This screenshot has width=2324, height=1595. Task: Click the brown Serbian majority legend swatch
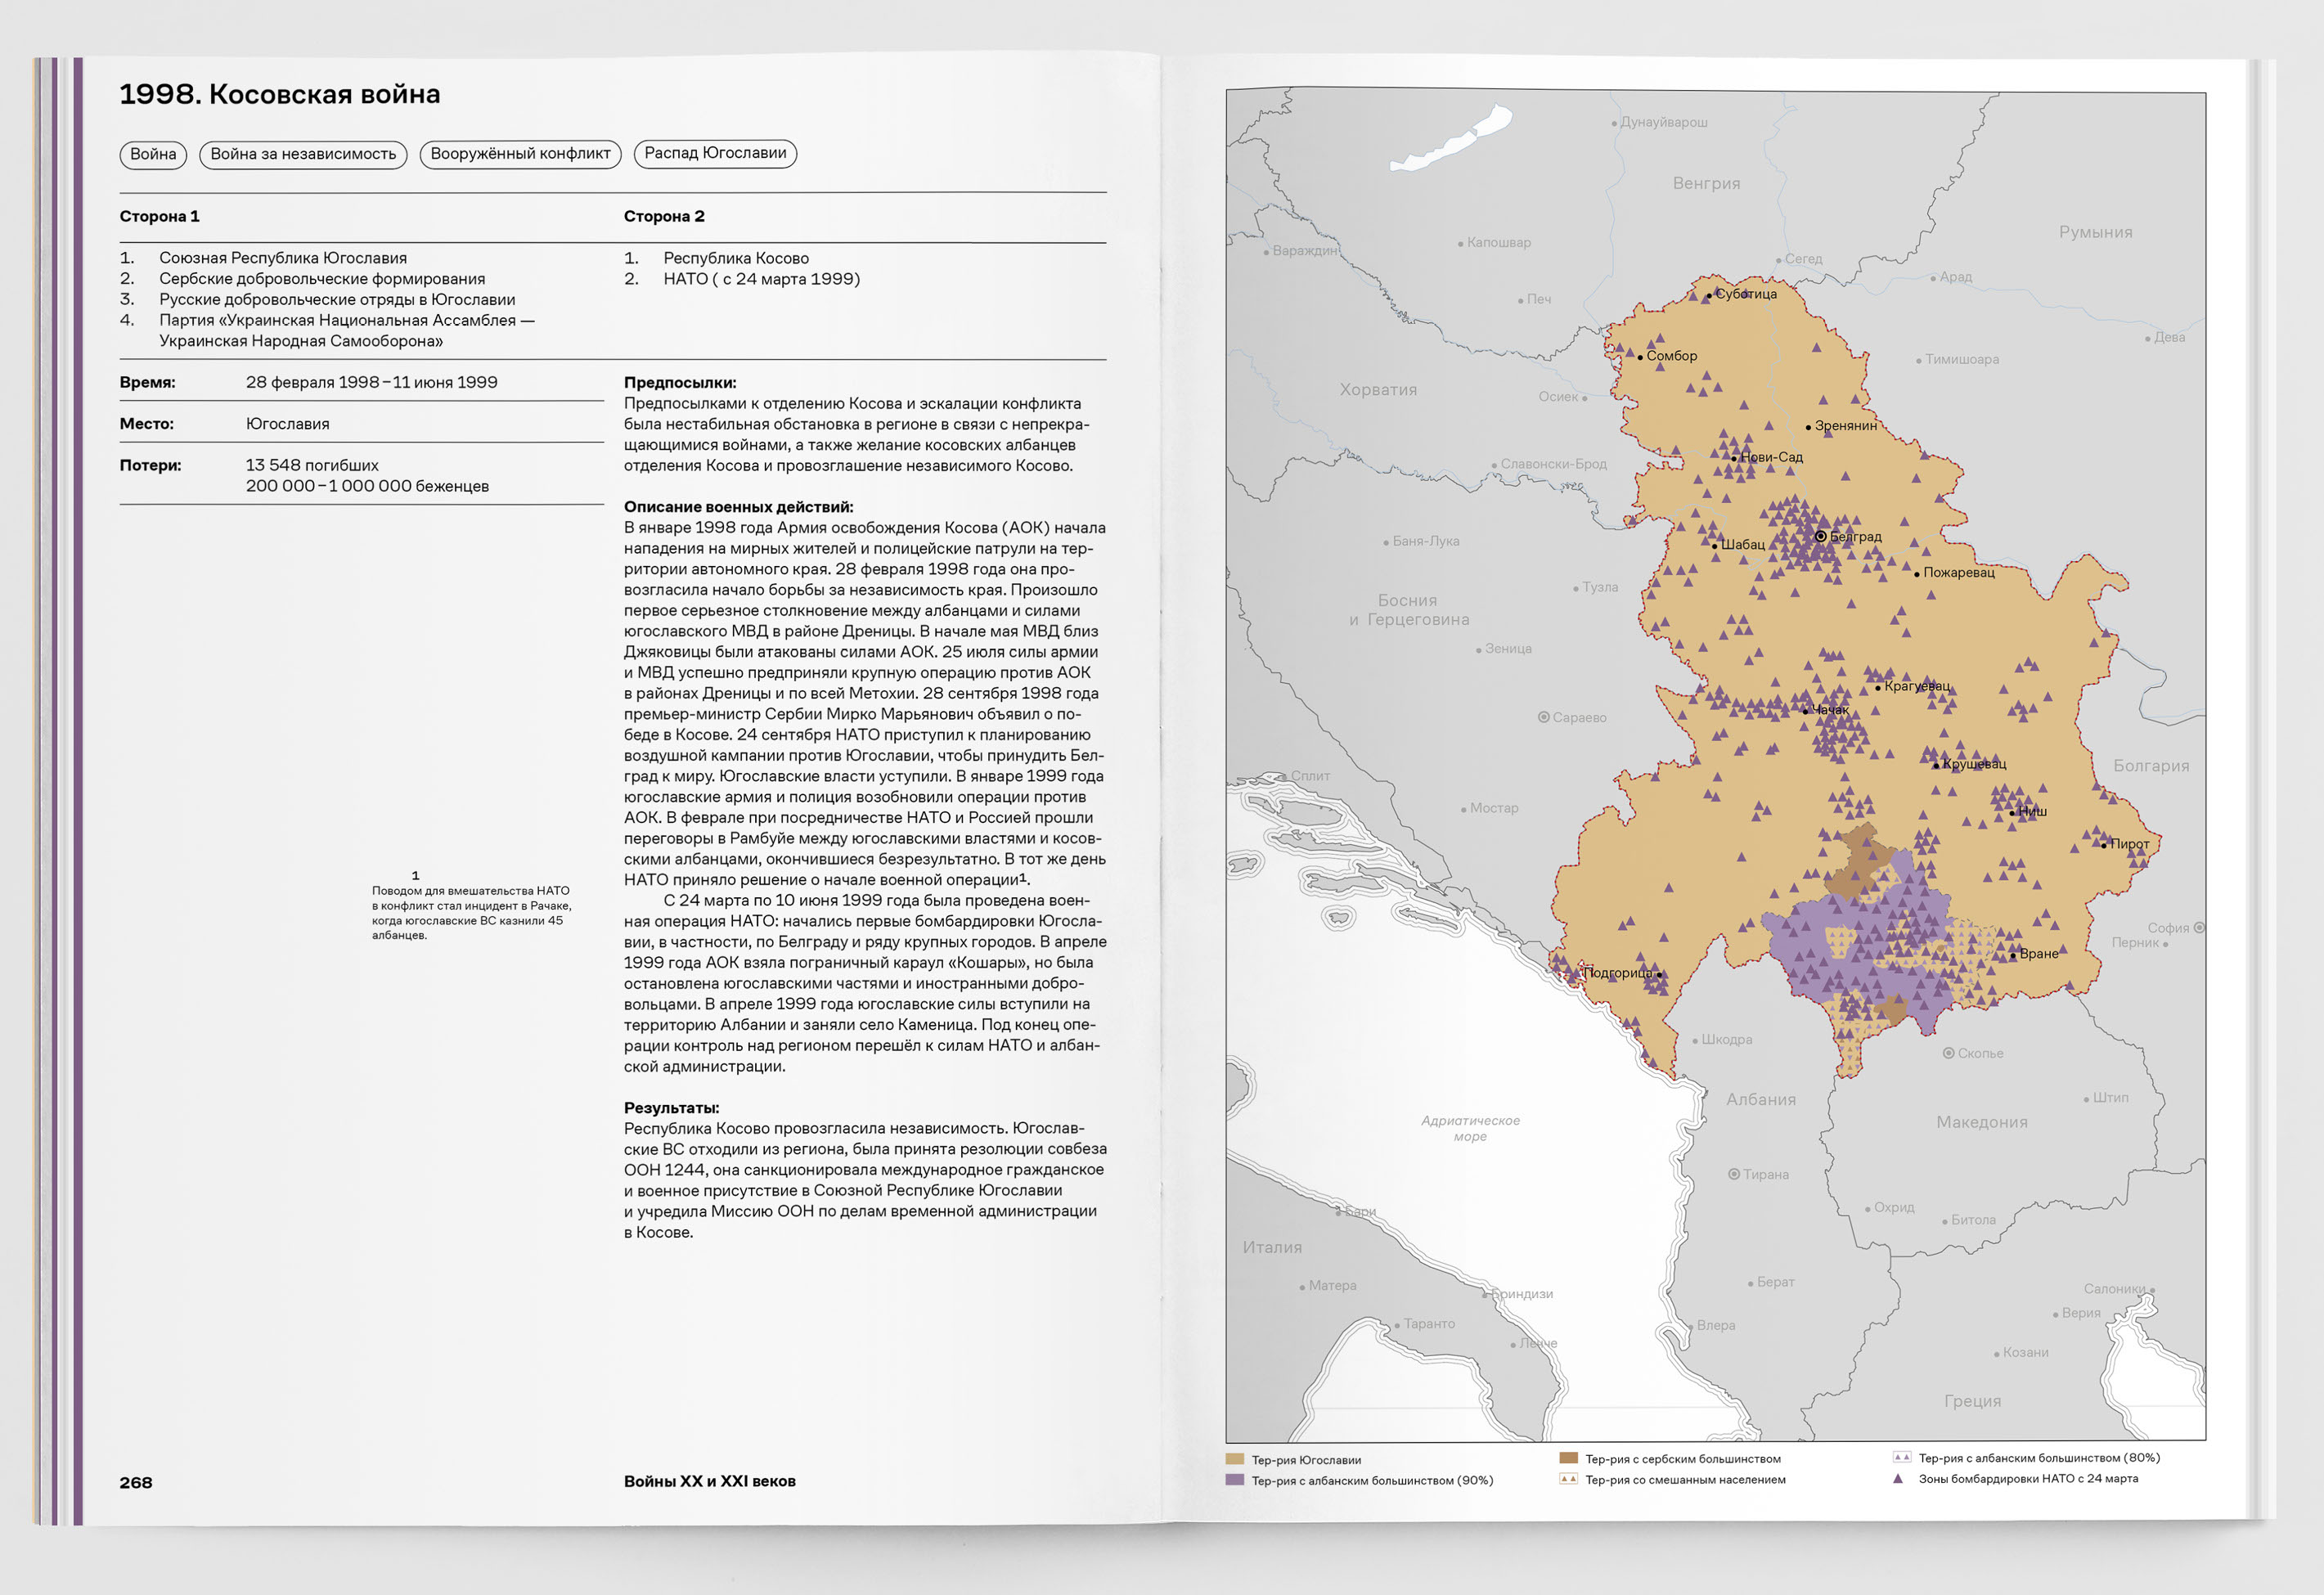coord(1568,1458)
